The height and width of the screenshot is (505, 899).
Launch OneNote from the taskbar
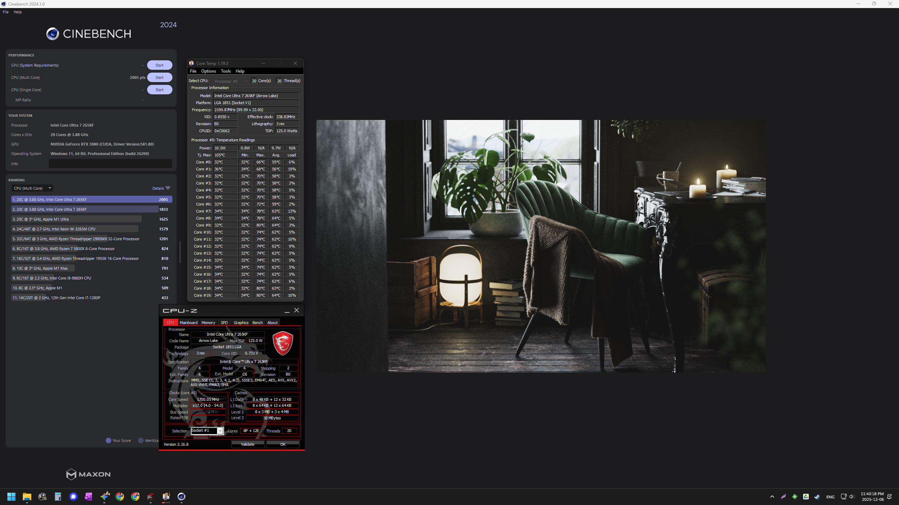click(x=88, y=496)
